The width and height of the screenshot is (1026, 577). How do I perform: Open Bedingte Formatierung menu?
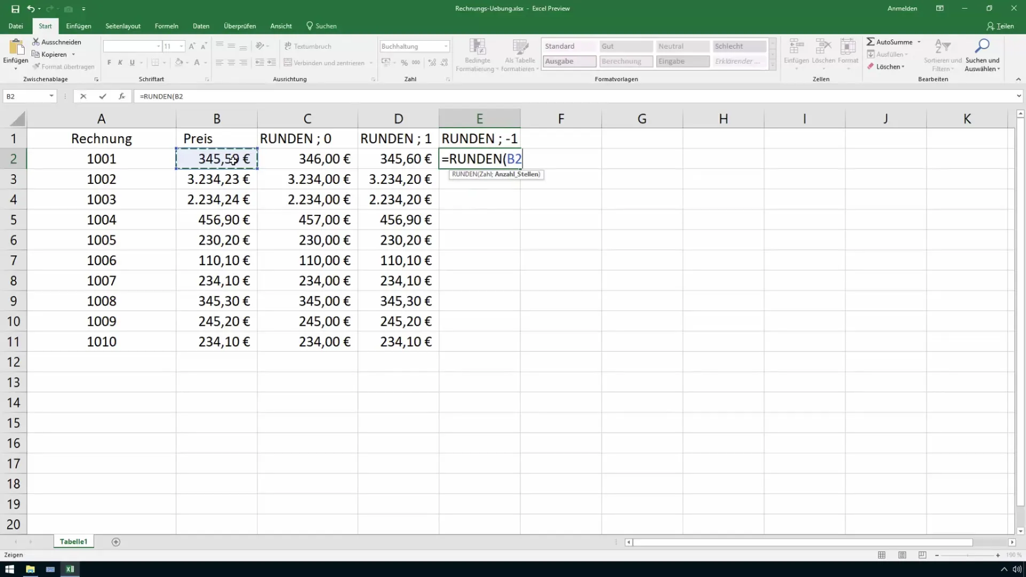[x=477, y=56]
